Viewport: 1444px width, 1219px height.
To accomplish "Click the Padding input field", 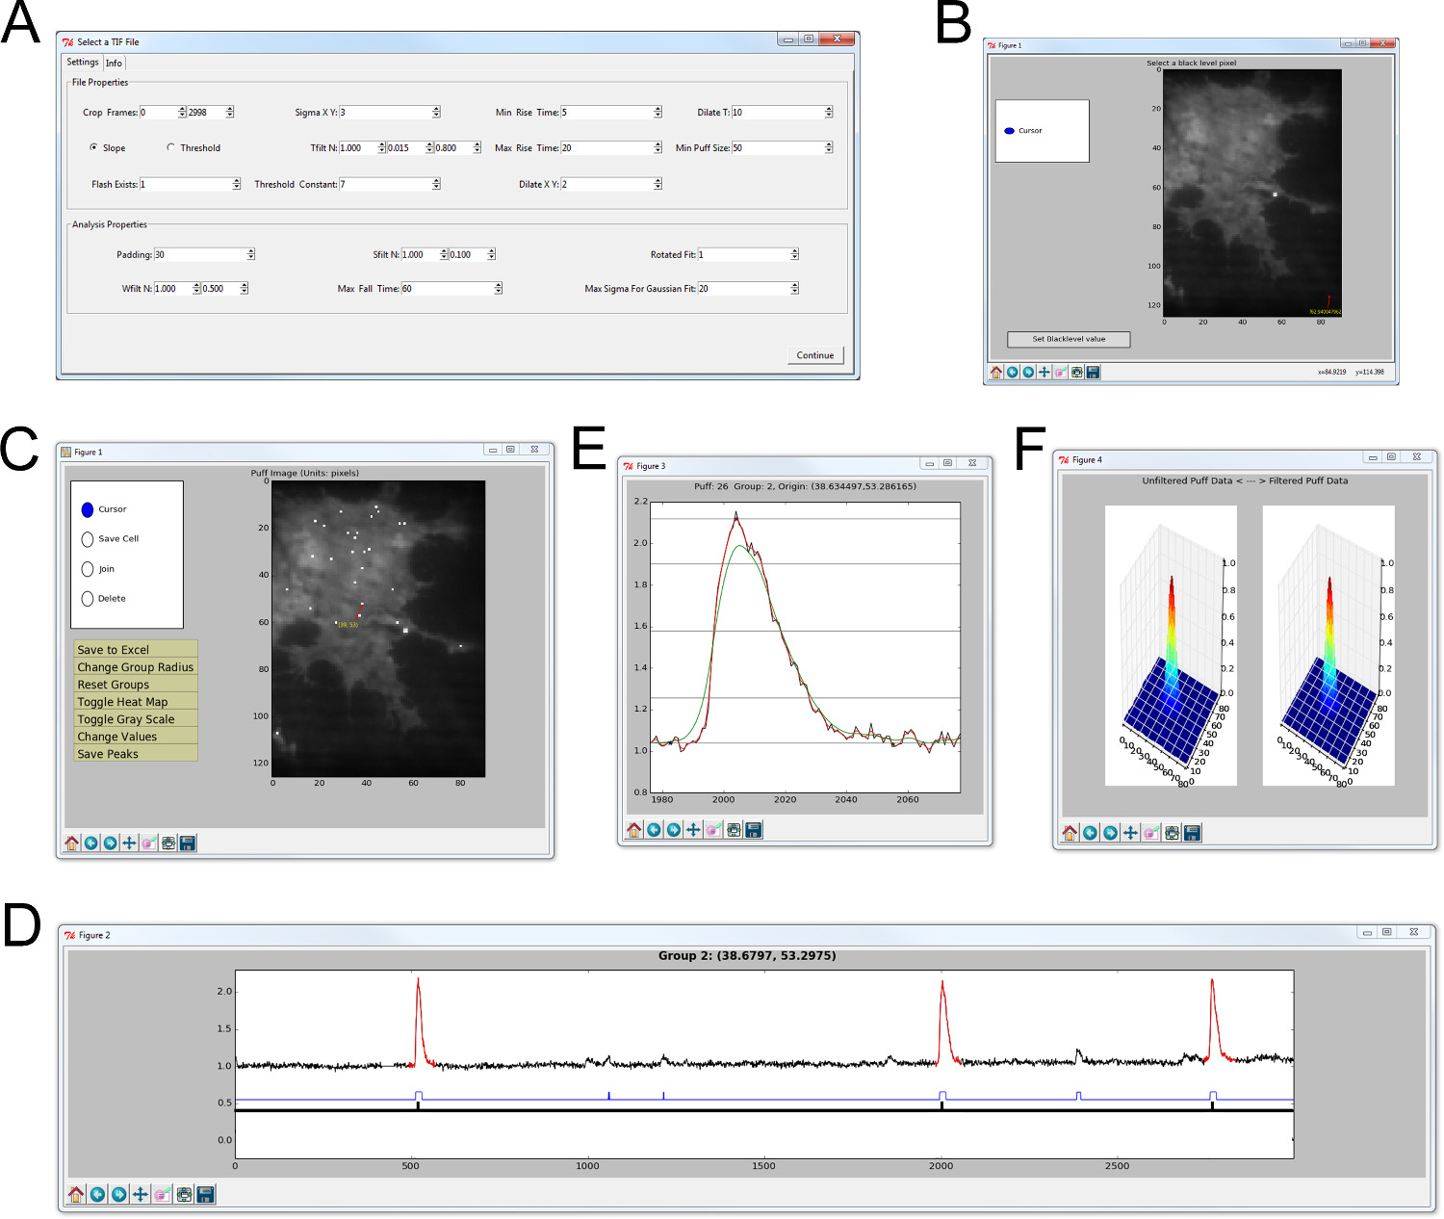I will point(200,255).
